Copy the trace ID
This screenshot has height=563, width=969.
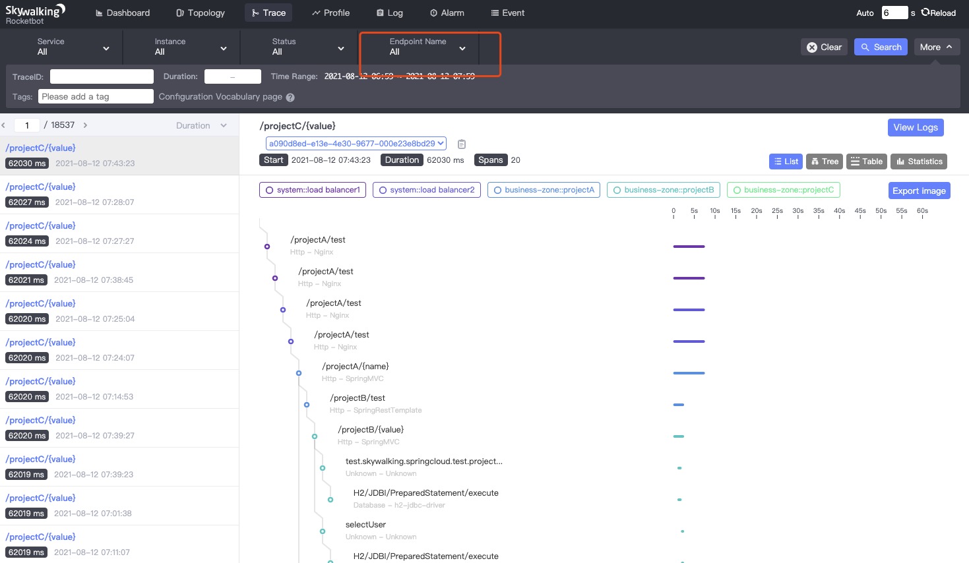[x=462, y=144]
